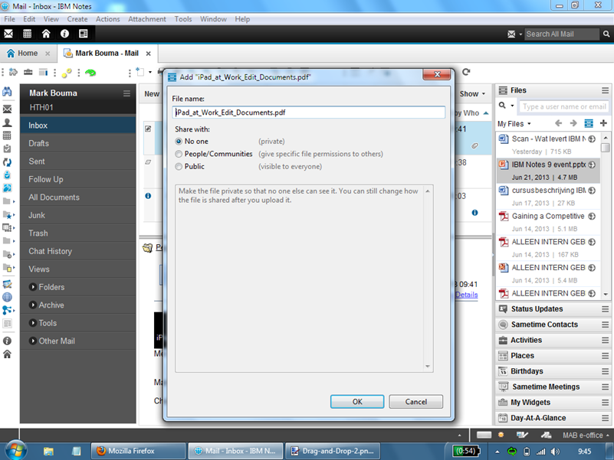Click the Files panel search magnifier
Viewport: 614px width, 460px height.
pos(502,106)
